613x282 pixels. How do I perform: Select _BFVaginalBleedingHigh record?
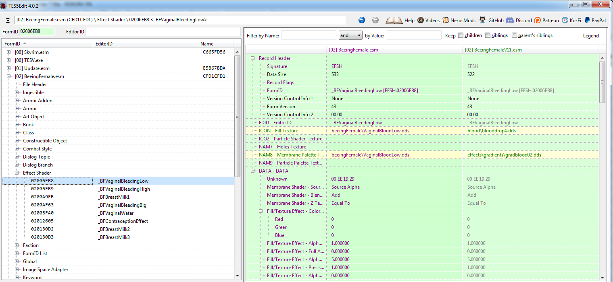tap(124, 189)
